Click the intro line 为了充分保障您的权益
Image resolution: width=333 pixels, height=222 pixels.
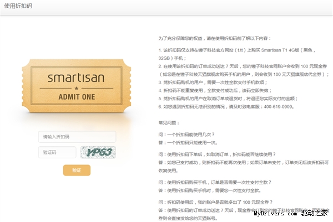[215, 38]
